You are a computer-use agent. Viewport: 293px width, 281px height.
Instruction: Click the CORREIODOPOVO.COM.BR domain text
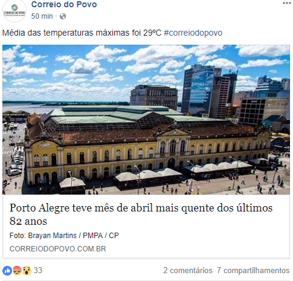(x=58, y=249)
